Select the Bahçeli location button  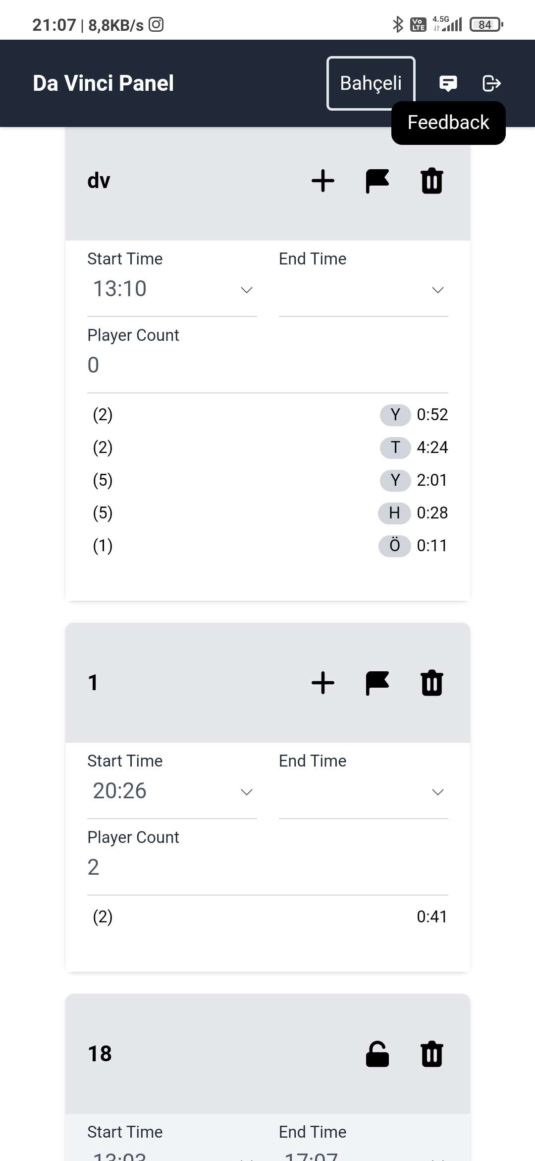click(371, 83)
